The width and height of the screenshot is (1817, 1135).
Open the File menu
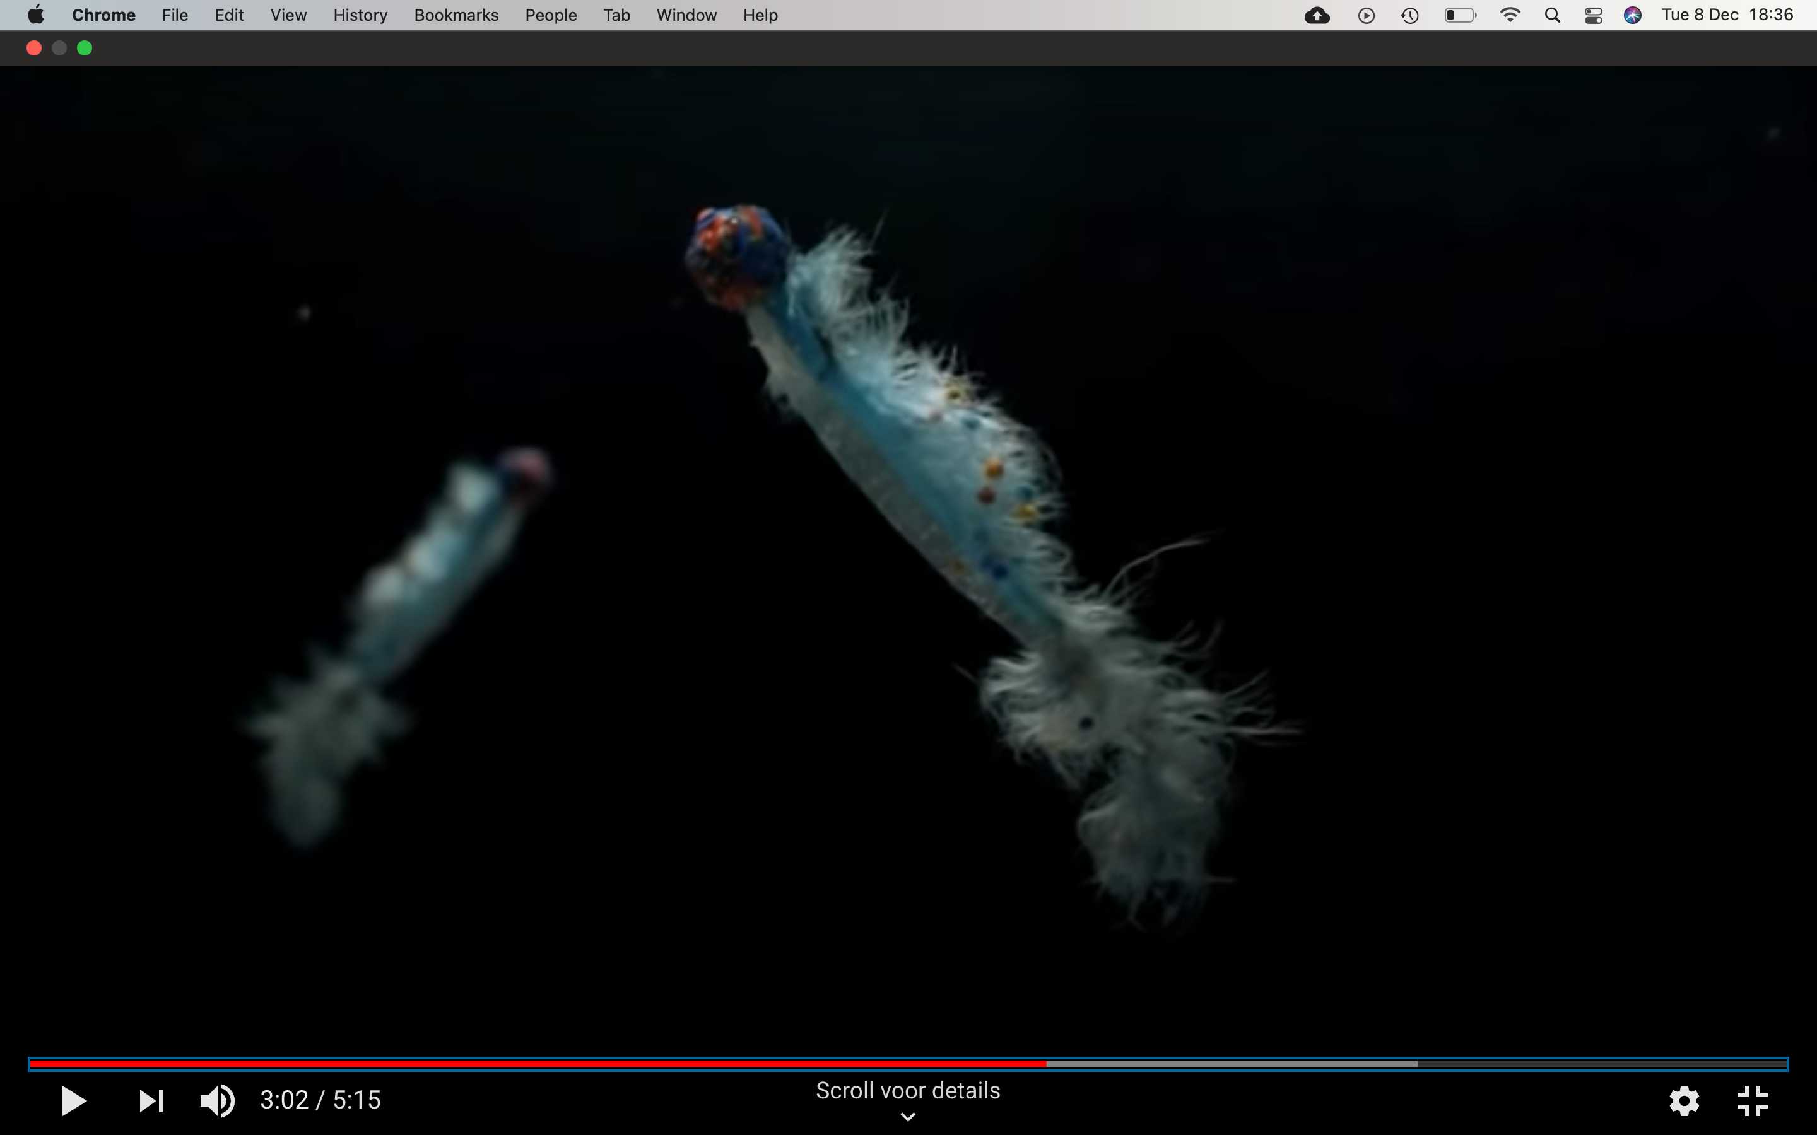(x=175, y=15)
